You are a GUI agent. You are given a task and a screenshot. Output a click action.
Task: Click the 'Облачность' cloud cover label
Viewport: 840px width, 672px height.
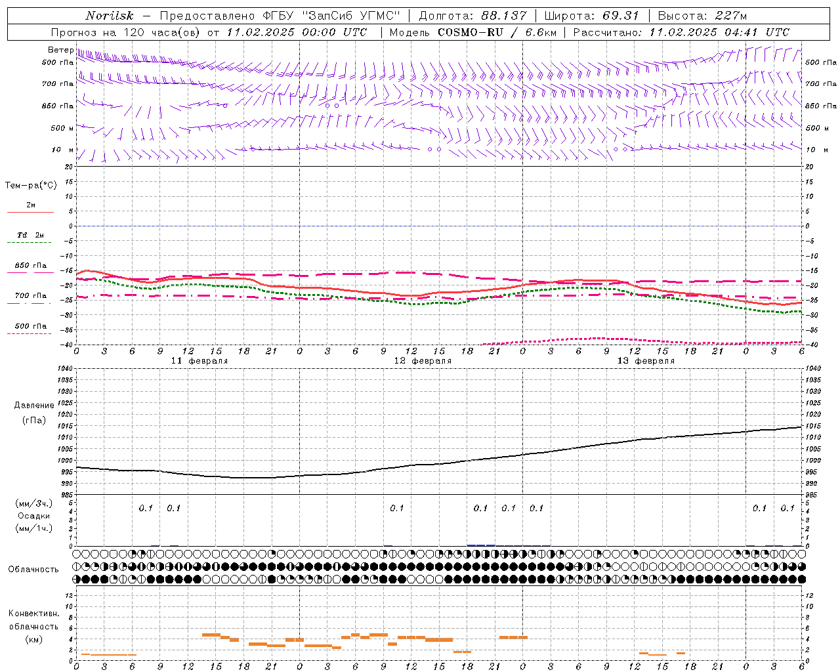(x=33, y=569)
